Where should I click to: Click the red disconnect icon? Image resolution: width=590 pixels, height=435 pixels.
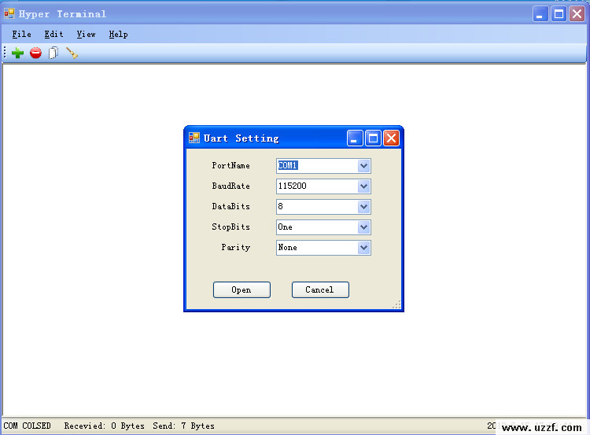[35, 53]
